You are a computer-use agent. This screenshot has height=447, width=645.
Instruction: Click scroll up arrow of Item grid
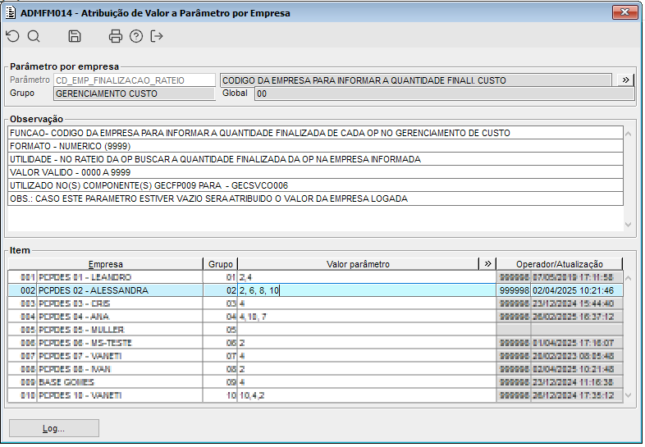tap(628, 278)
